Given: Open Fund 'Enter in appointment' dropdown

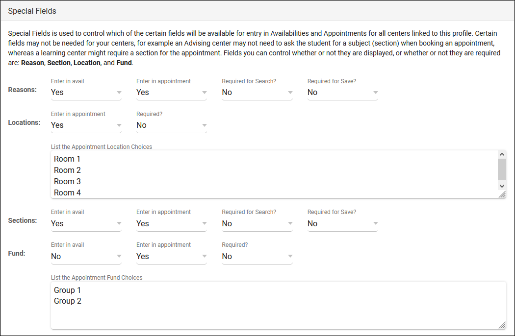Looking at the screenshot, I should point(171,256).
